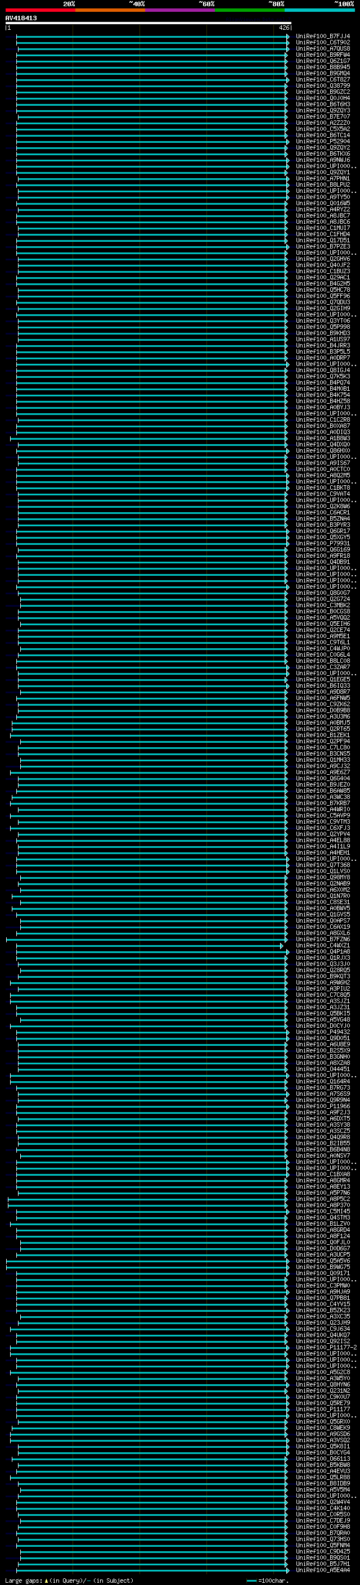Open hit UniRef100_B9GMQ4

pos(322,73)
